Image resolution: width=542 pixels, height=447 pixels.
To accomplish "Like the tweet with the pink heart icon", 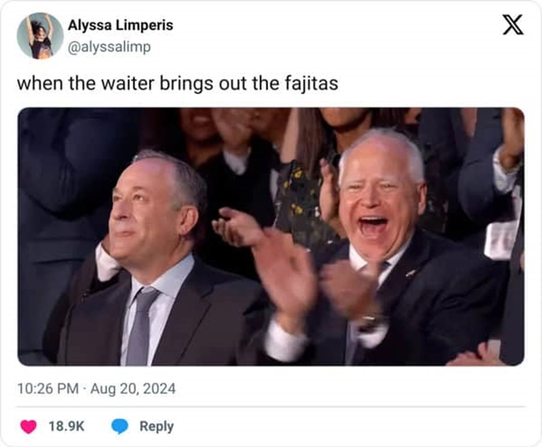I will click(28, 426).
